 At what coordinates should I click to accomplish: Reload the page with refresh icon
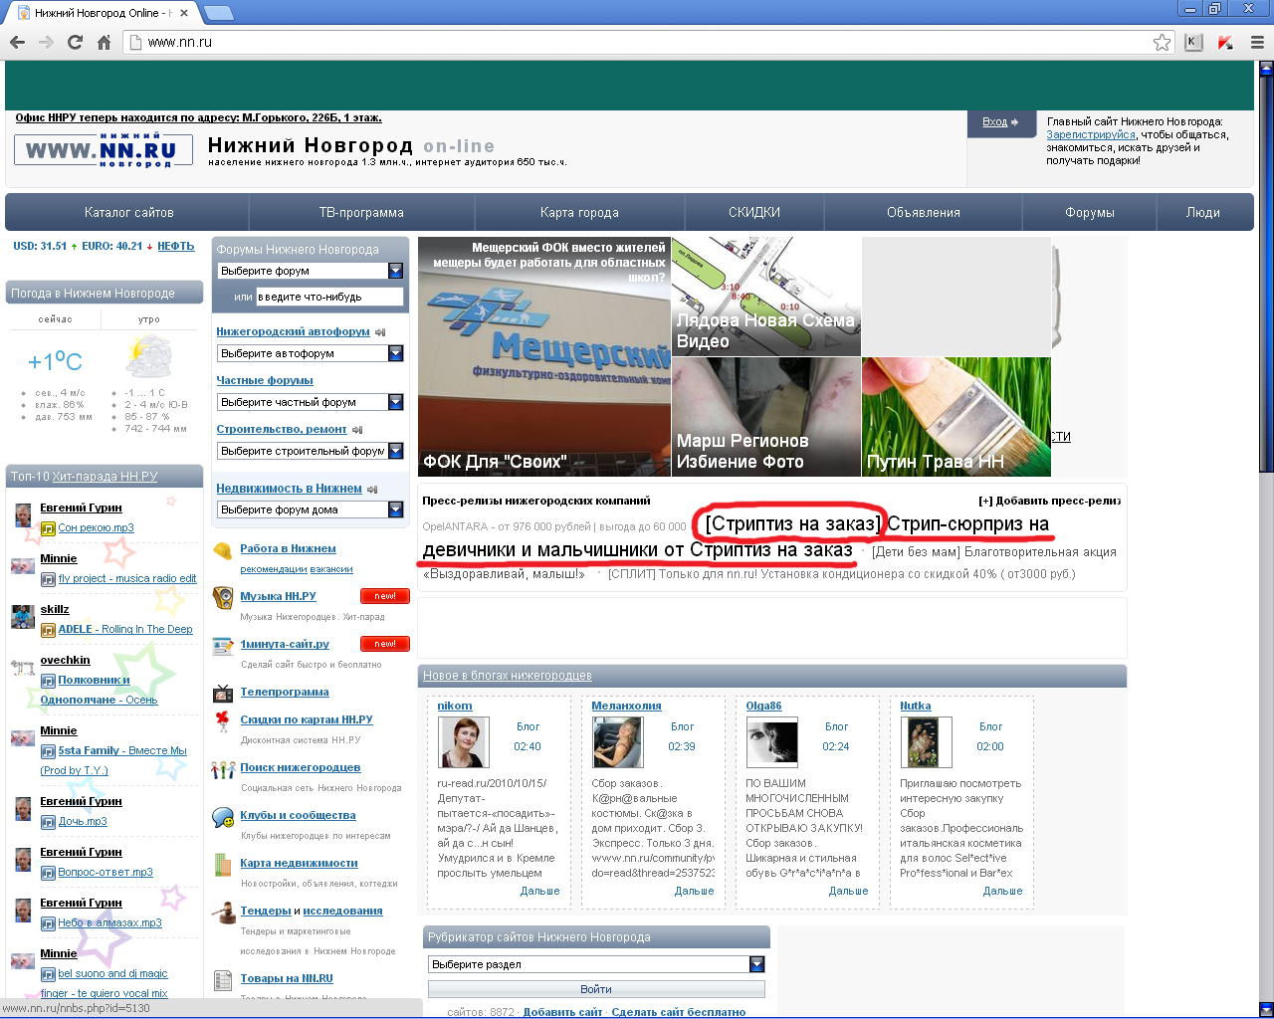(x=75, y=42)
